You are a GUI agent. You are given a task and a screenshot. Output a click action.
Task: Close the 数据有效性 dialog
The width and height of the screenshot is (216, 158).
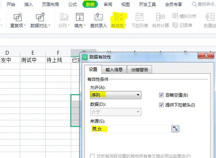[206, 55]
